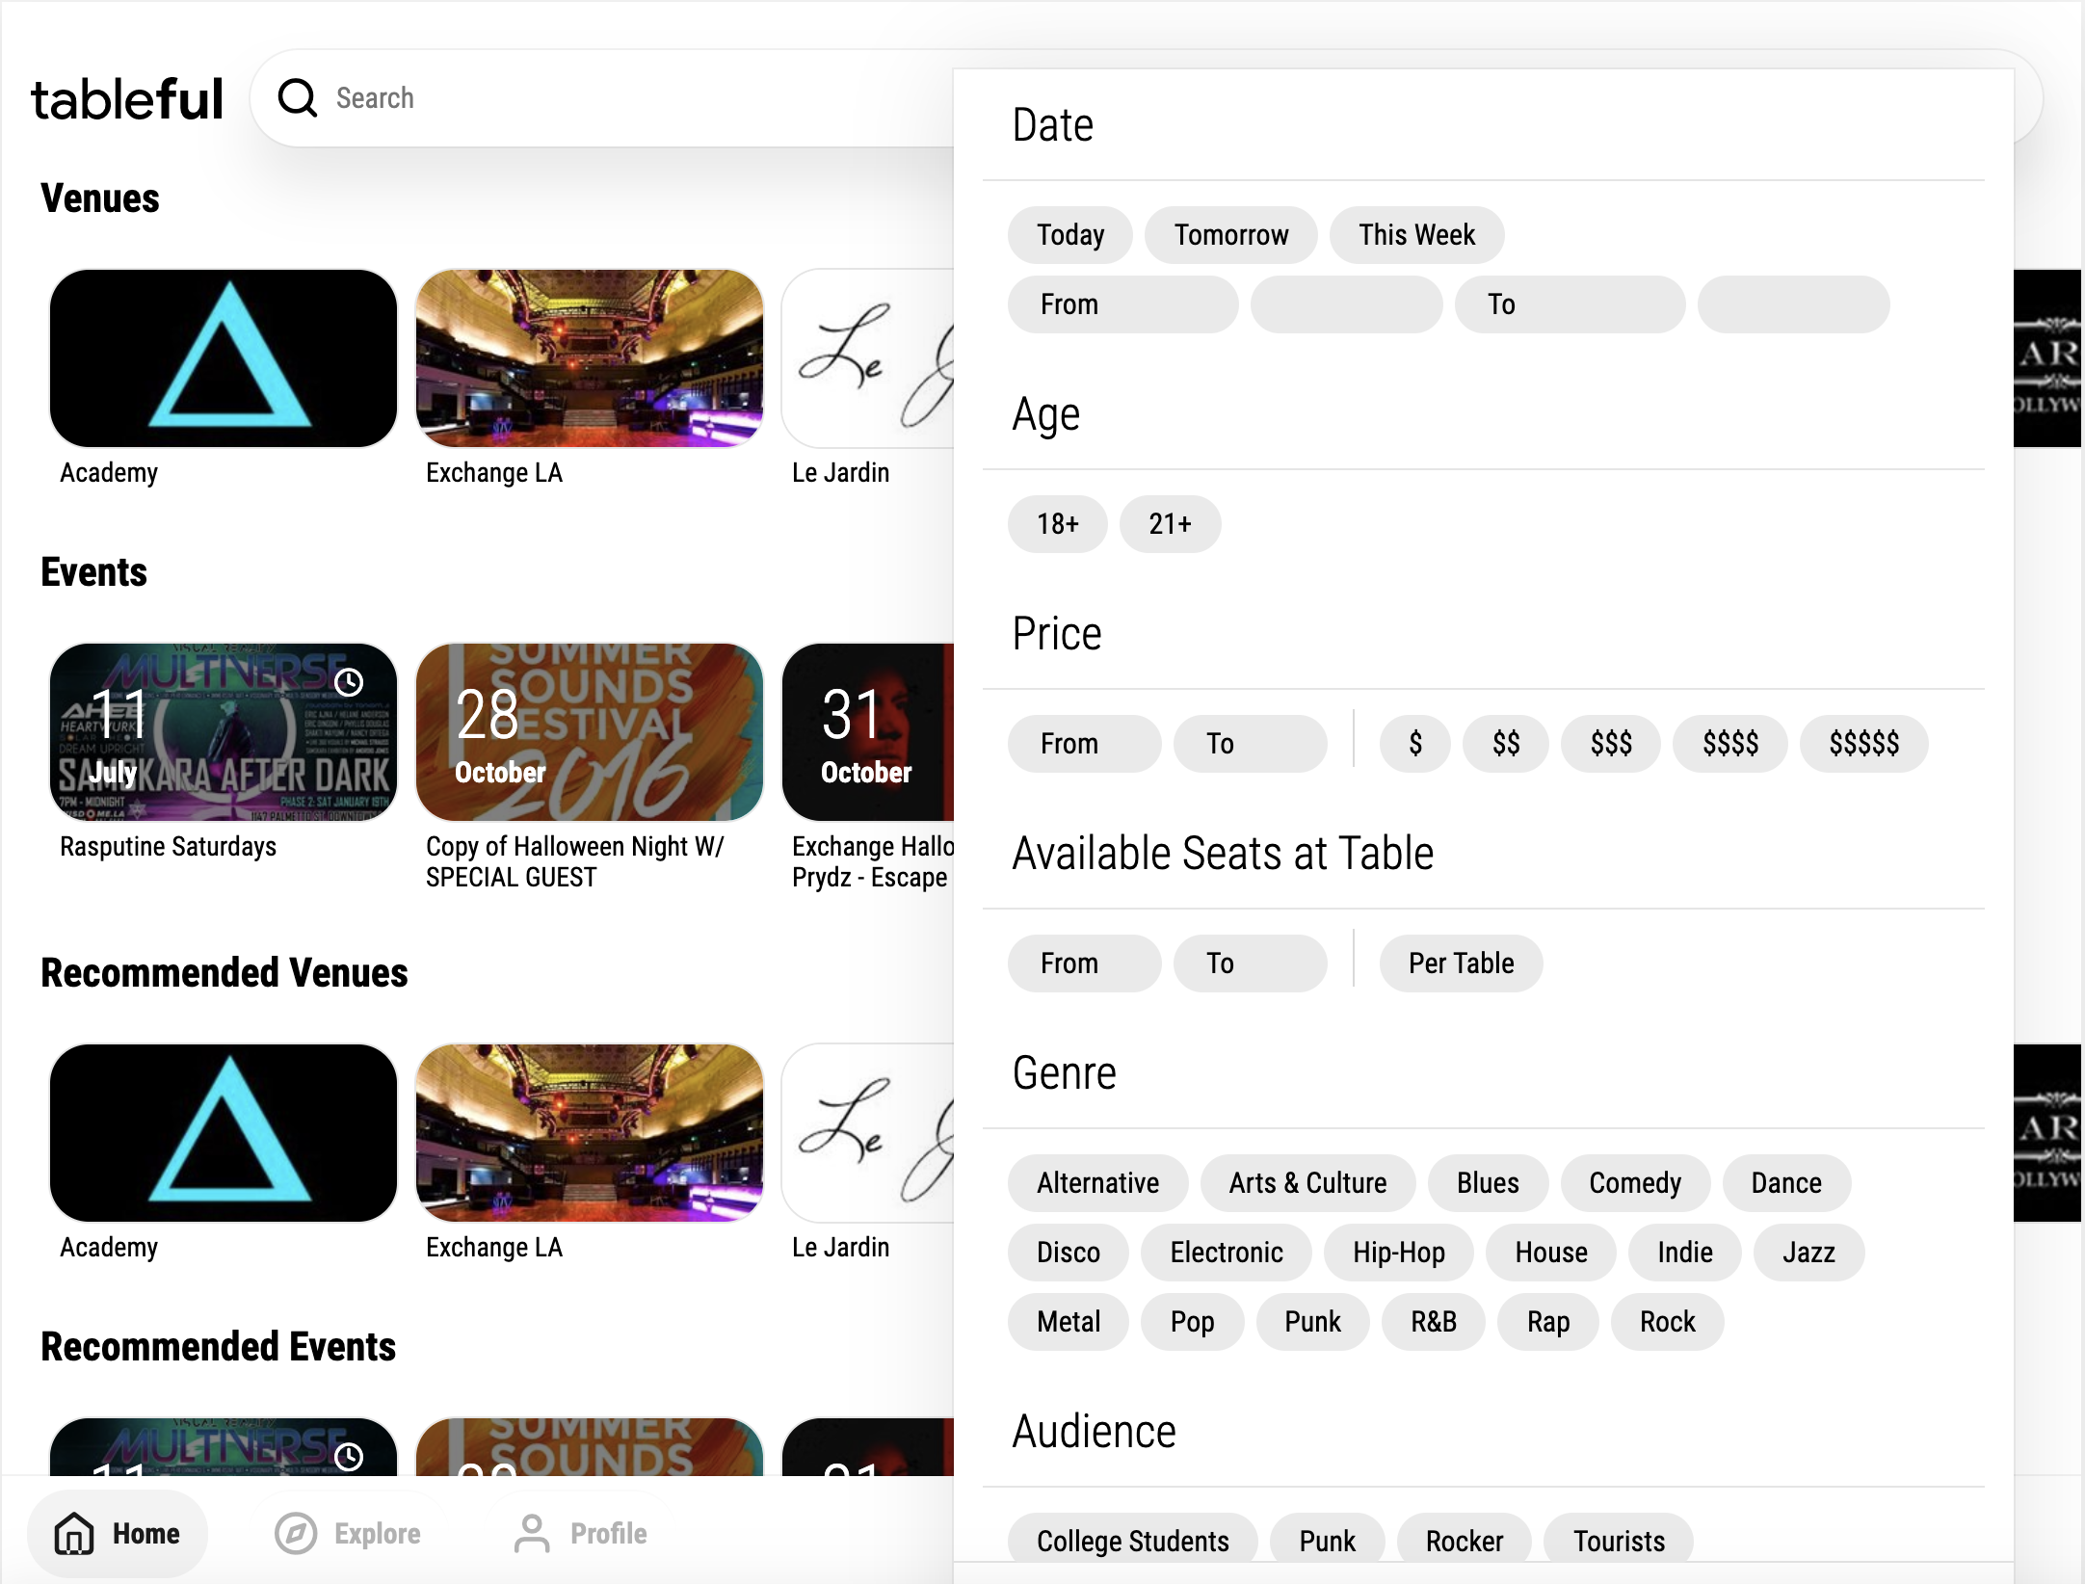
Task: Open the From date selector
Action: (x=1122, y=304)
